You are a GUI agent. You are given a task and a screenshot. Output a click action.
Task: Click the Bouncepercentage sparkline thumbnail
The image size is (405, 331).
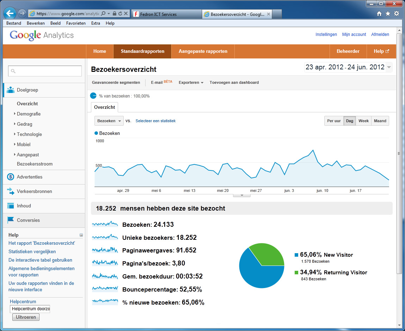pos(105,288)
